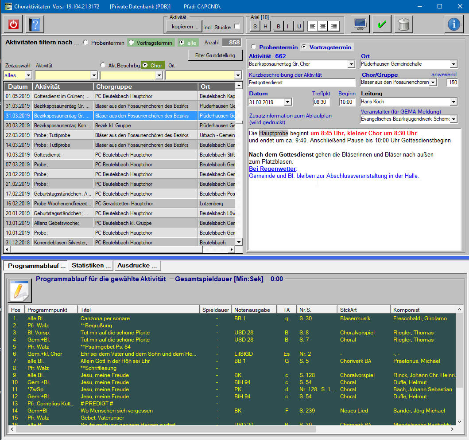
Task: Open the Datum 31.03.2019 date dropdown
Action: [288, 102]
